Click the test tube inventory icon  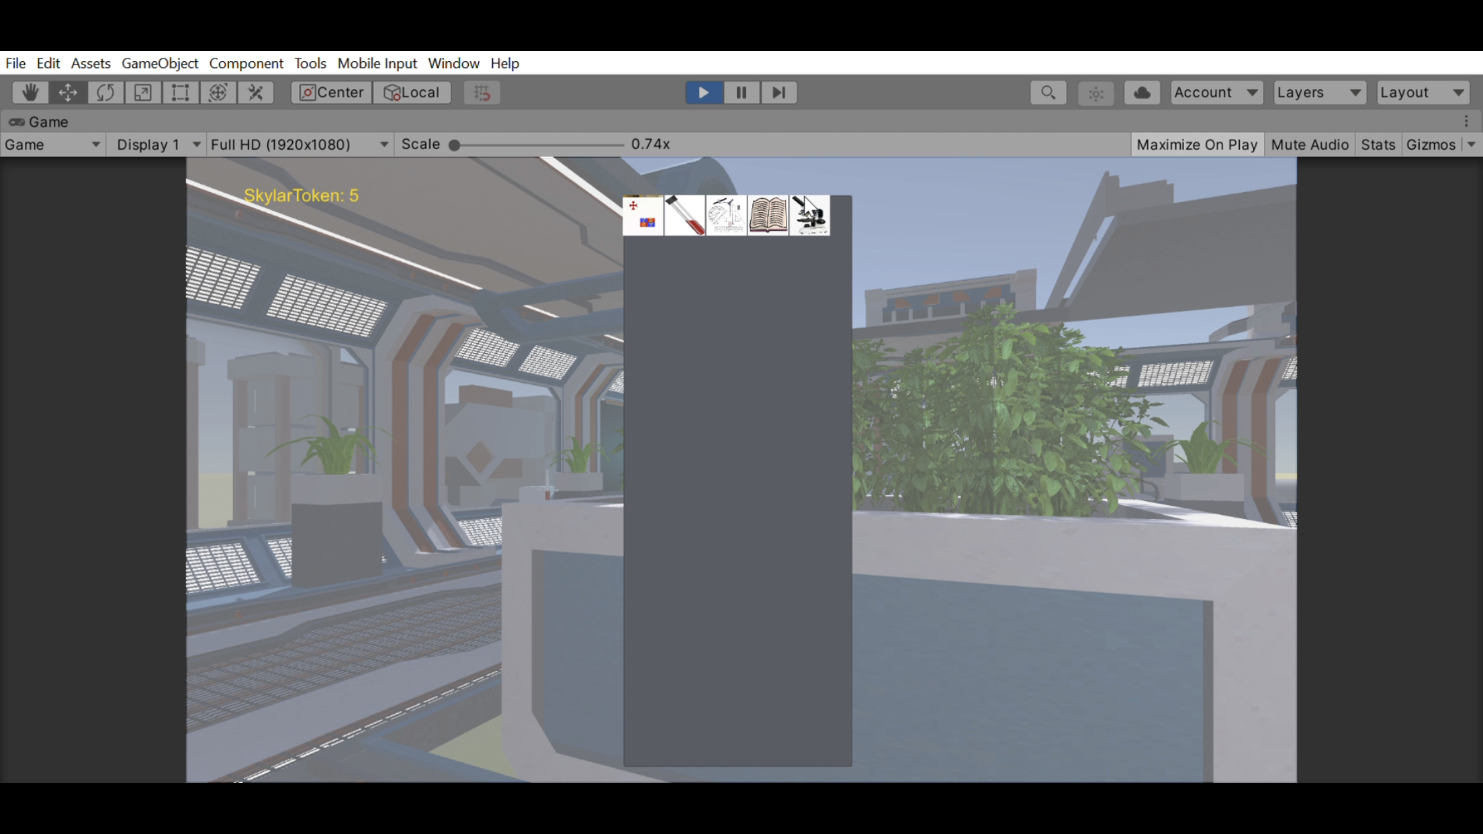pos(684,216)
